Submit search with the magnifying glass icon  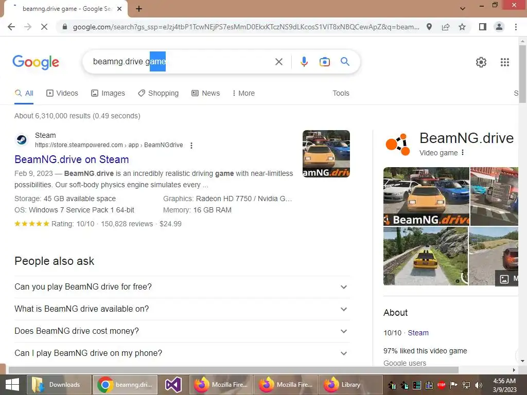pos(345,62)
